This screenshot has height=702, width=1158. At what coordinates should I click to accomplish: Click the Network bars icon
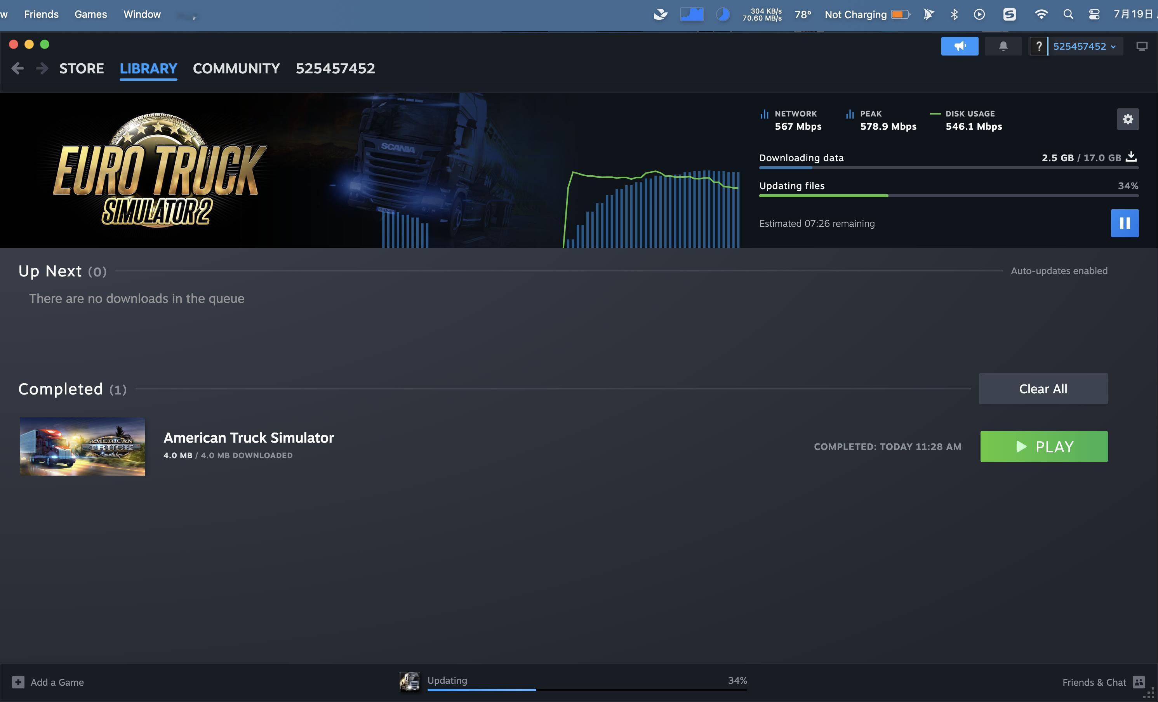pyautogui.click(x=764, y=114)
